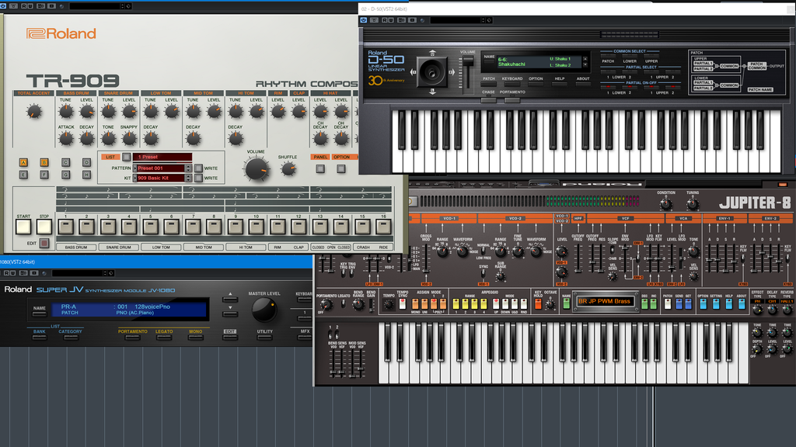Click the D-50 patch display up arrow

pos(585,59)
